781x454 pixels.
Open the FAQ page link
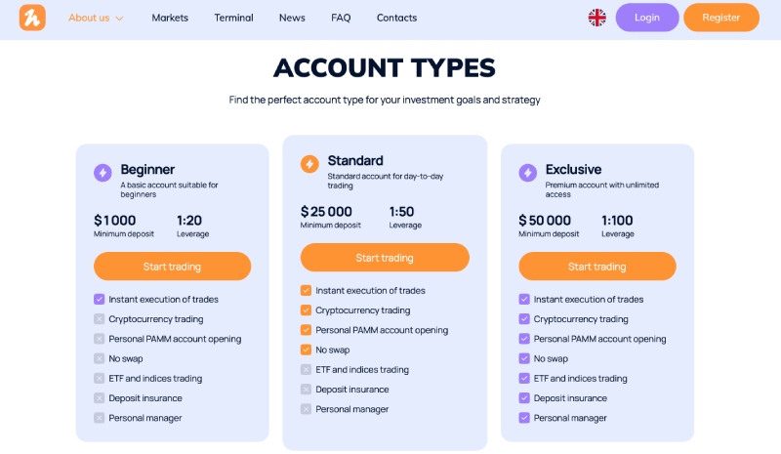pyautogui.click(x=341, y=18)
